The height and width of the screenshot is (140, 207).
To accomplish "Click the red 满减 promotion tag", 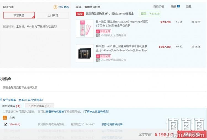I will point(80,14).
